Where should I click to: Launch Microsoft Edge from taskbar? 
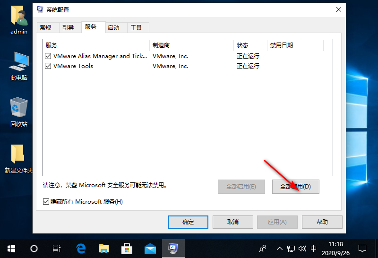click(81, 248)
